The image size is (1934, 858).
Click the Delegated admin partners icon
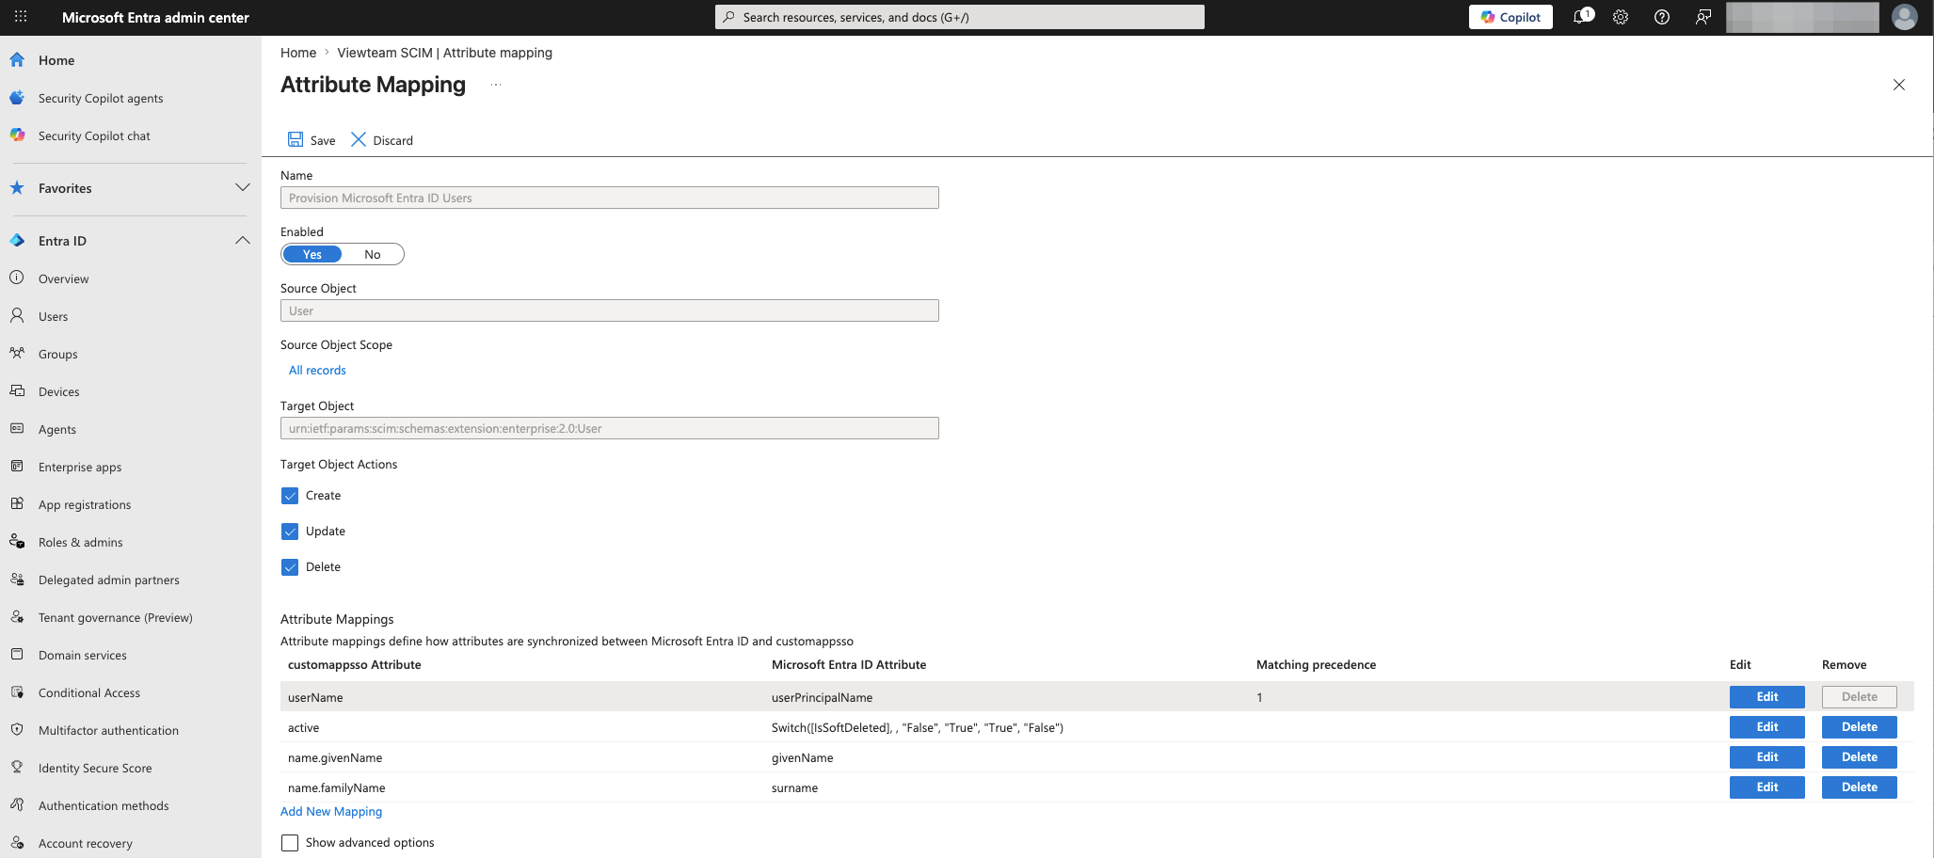pyautogui.click(x=17, y=579)
